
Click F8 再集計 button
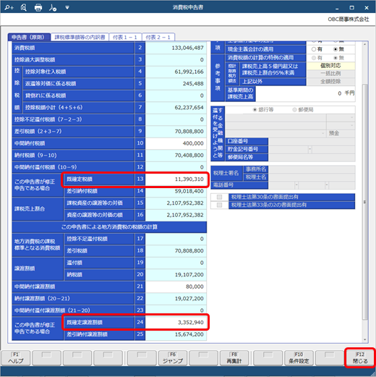point(234,358)
